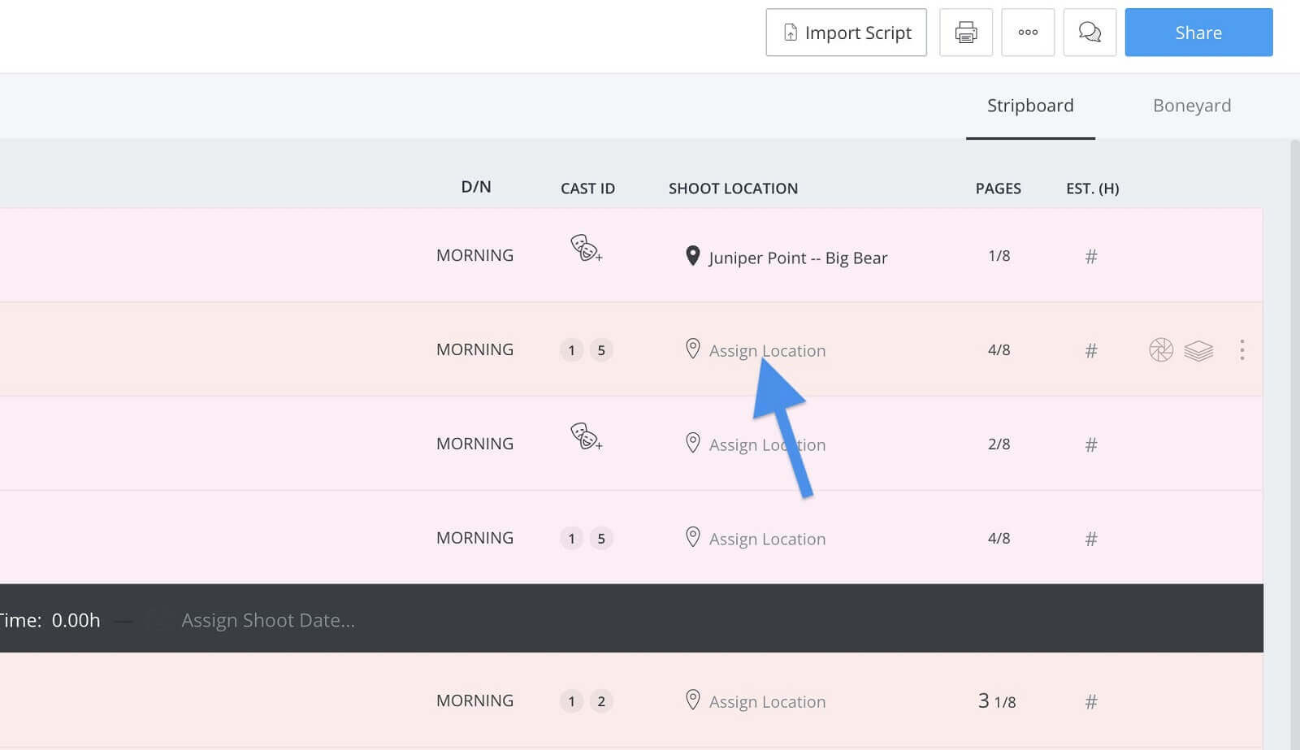
Task: Assign Location for the 3 1/8 pages row
Action: click(756, 701)
